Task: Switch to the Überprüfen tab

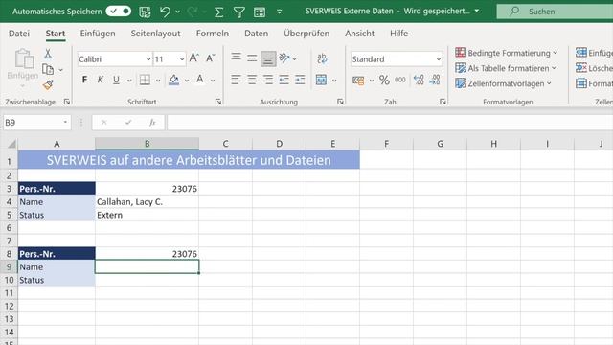Action: pyautogui.click(x=306, y=34)
